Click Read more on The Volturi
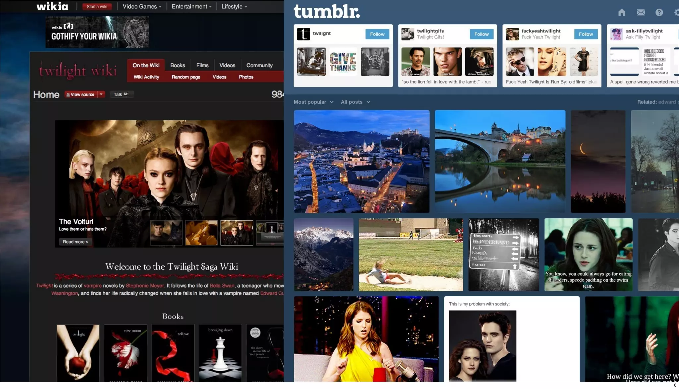The width and height of the screenshot is (679, 389). 75,242
